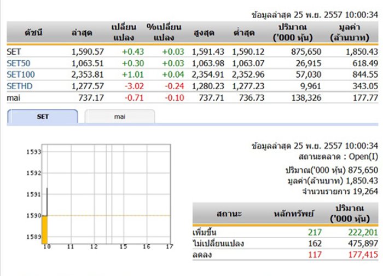Select mai low value 736.73
Screen dimensions: 383x276
(x=252, y=98)
